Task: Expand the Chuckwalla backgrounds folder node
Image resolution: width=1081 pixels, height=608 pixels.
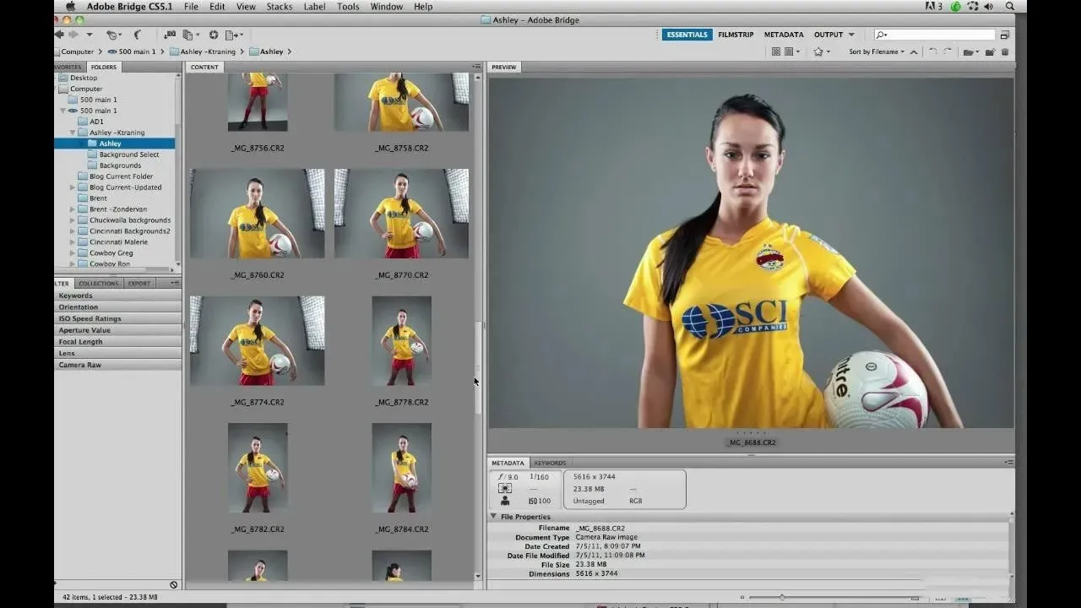Action: tap(73, 220)
